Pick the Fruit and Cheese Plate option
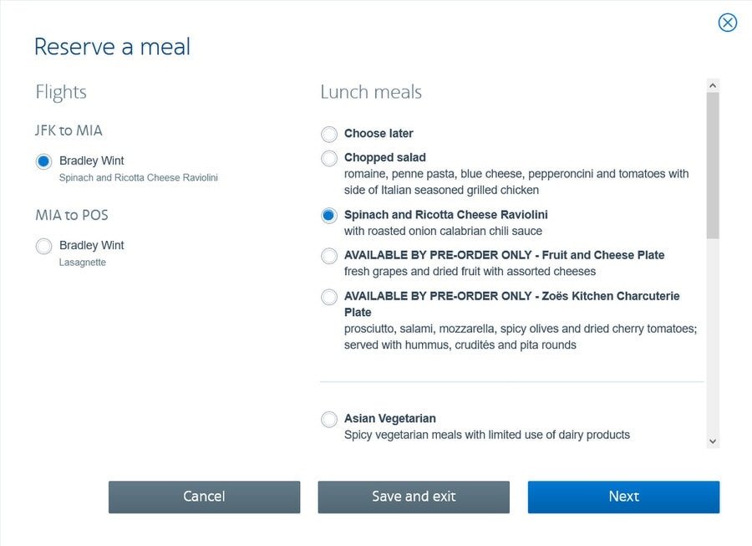752x546 pixels. (x=329, y=256)
